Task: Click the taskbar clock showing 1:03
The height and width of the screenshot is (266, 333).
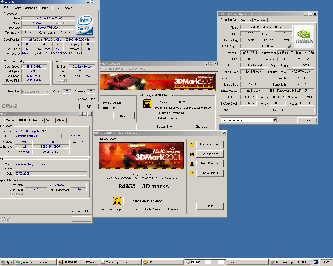Action: click(x=327, y=262)
